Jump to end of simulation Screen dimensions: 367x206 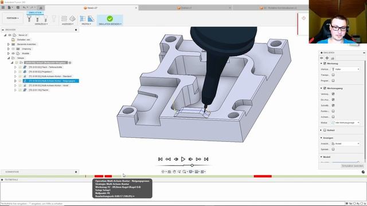(206, 159)
